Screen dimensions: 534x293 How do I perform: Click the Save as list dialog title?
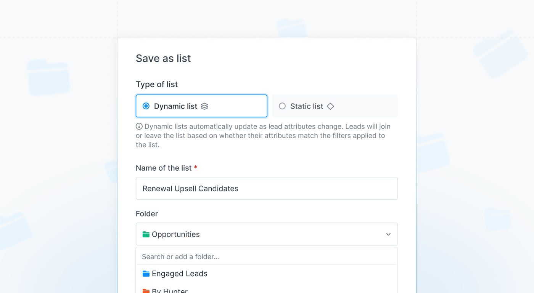[x=163, y=58]
